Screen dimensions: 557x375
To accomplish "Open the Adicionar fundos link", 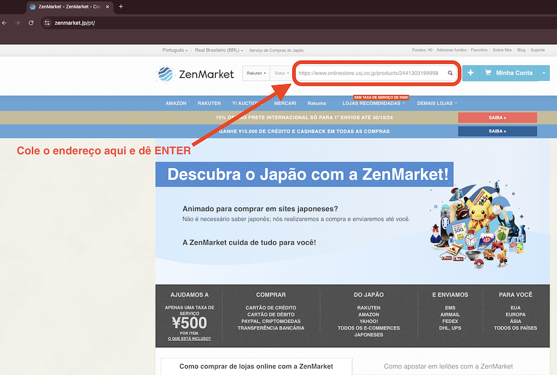I will (451, 50).
